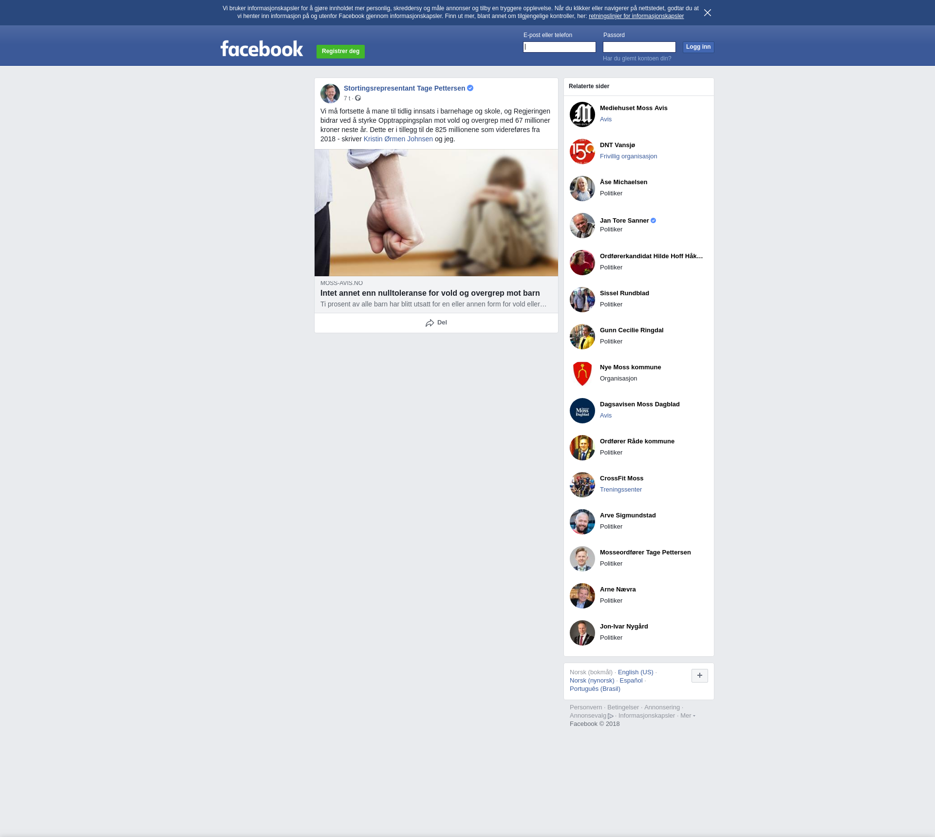Open Mosseordfører Tage Pettersen page name
This screenshot has height=837, width=935.
(645, 552)
